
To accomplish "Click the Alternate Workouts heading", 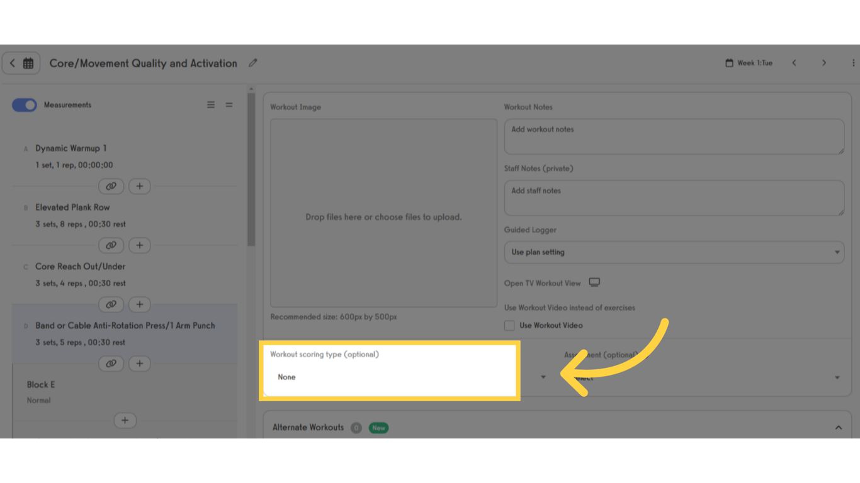I will (308, 428).
